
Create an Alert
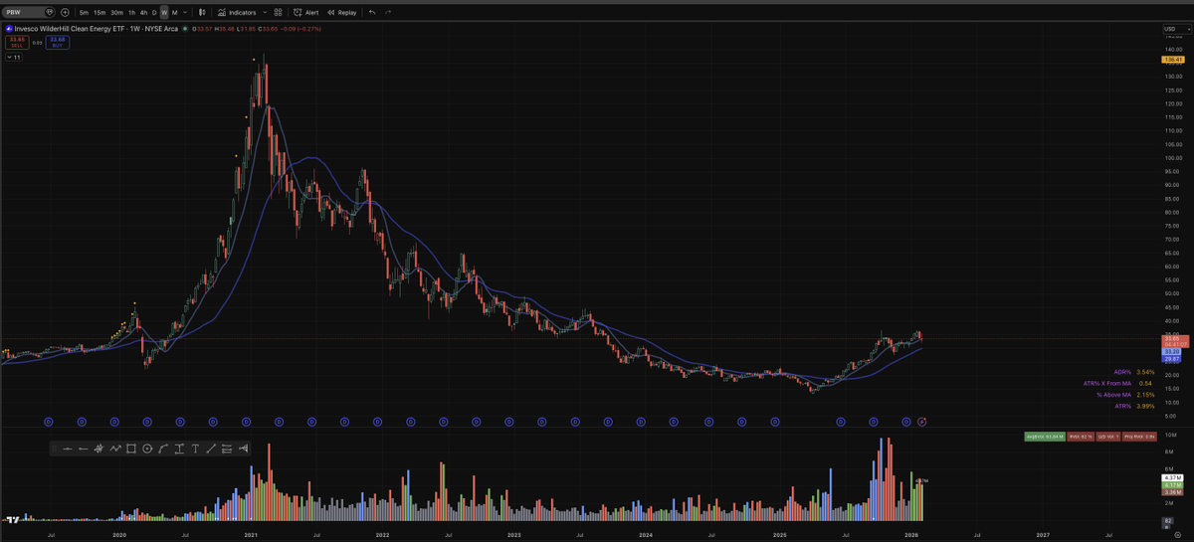click(305, 12)
